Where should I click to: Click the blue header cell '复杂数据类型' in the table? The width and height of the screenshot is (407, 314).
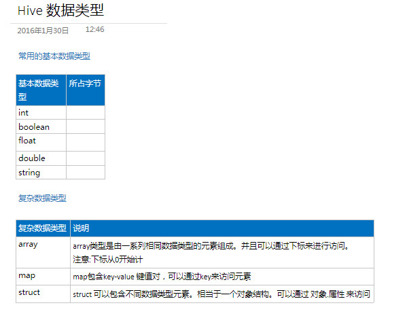click(x=43, y=228)
